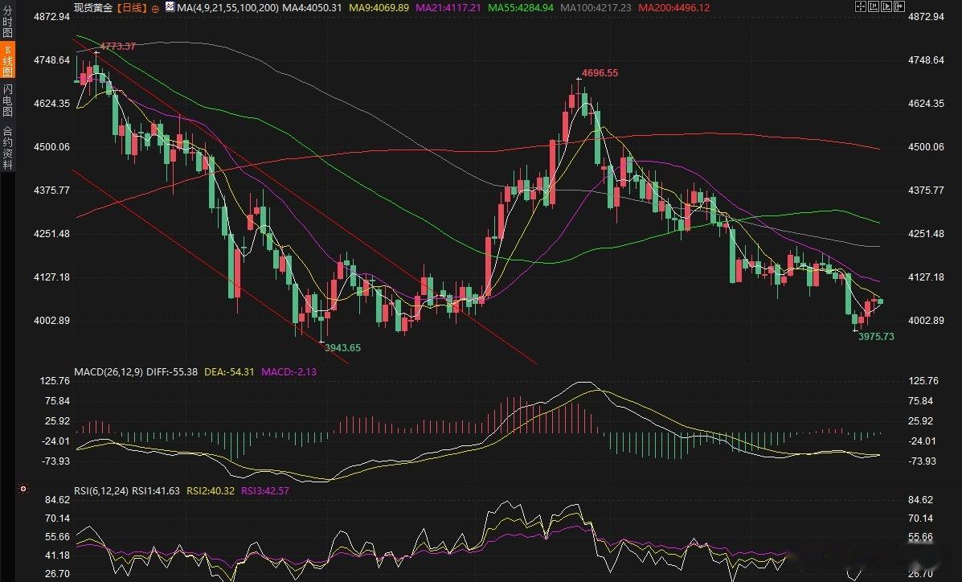Click the small circular icon beside 日线
This screenshot has width=962, height=582.
coord(155,8)
